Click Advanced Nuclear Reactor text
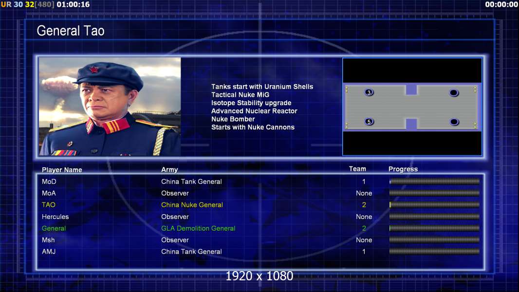Viewport: 519px width, 292px height. click(254, 111)
